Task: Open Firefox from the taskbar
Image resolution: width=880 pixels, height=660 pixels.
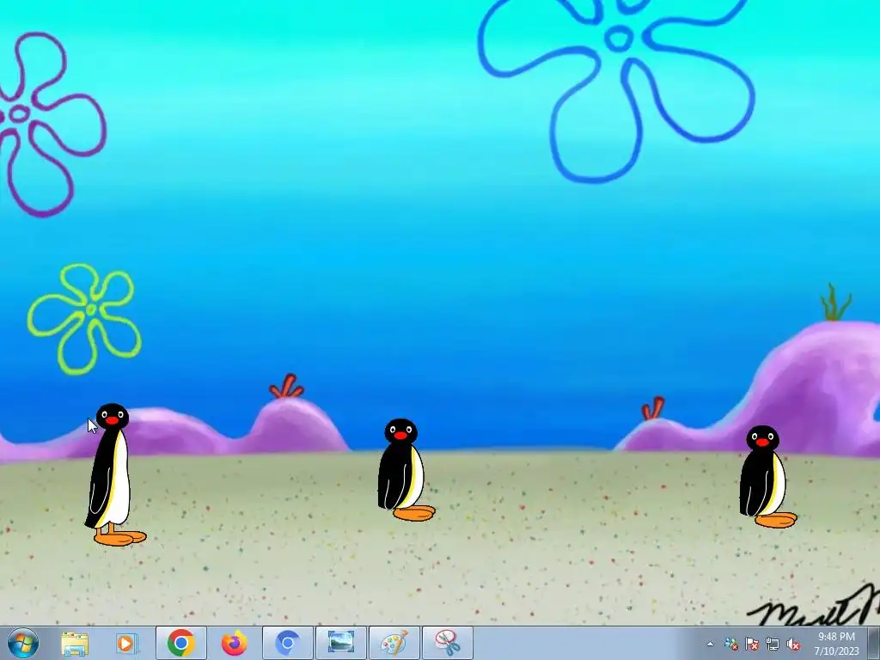Action: tap(235, 643)
